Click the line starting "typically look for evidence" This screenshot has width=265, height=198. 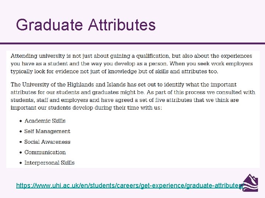pyautogui.click(x=114, y=71)
